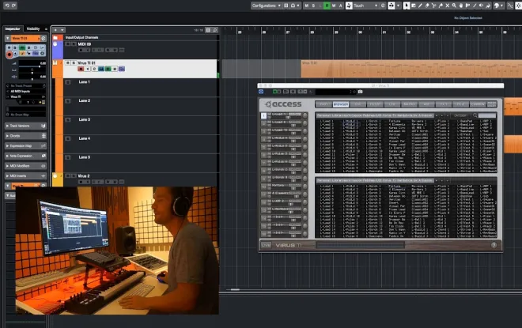Click the help question mark in Virus TI

(x=494, y=245)
